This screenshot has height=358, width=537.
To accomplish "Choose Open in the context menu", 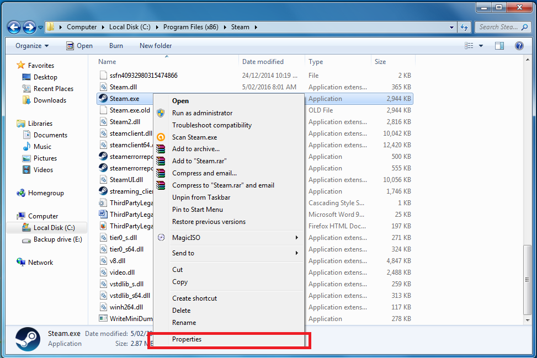I will coord(228,100).
